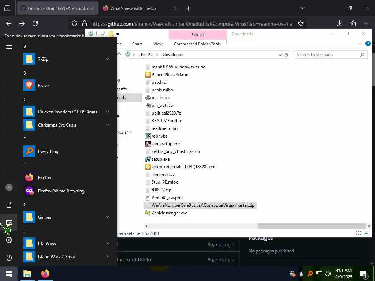Open the Explorer address bar history dropdown
This screenshot has width=375, height=281.
(x=280, y=55)
